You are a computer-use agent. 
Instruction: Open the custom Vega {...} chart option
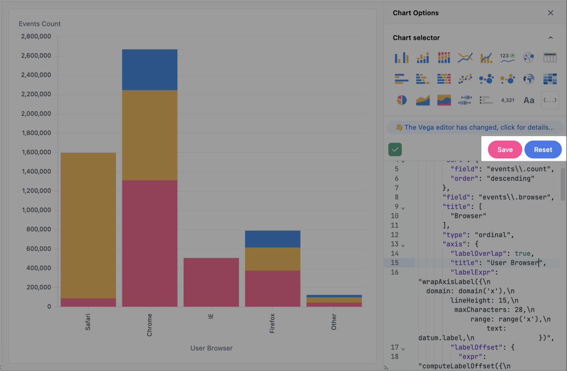click(x=549, y=100)
